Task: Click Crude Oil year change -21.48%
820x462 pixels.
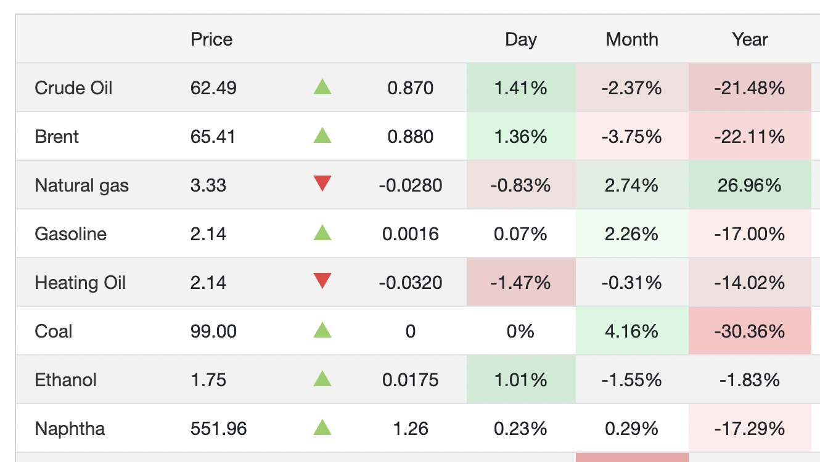Action: tap(750, 88)
